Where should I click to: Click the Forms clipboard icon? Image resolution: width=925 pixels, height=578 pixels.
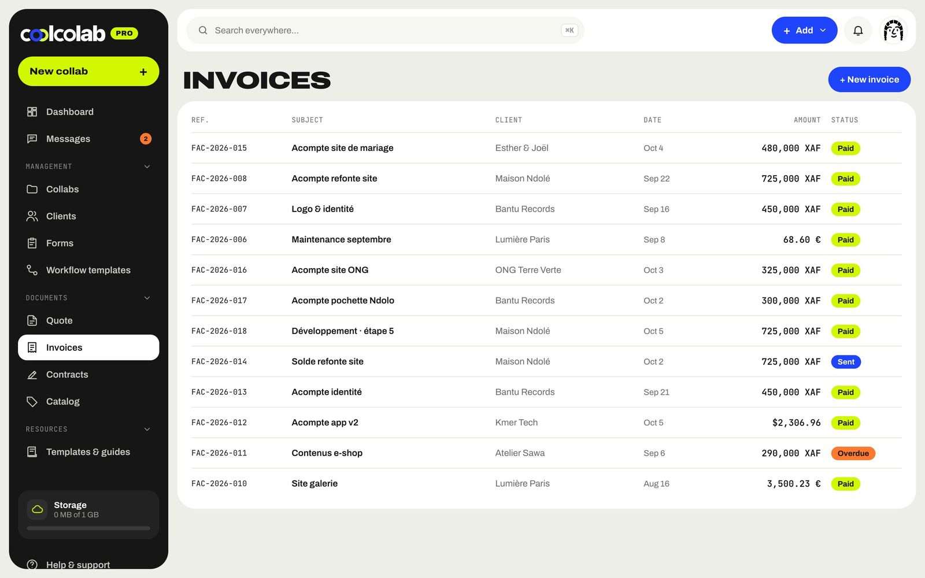pos(32,243)
